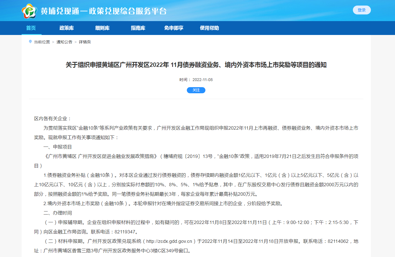Open the 政策库 navigation tab

[x=67, y=28]
